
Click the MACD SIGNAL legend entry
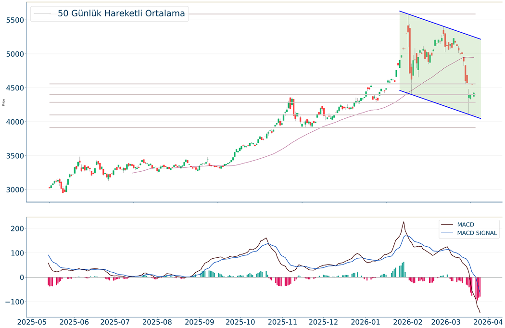[x=477, y=234]
